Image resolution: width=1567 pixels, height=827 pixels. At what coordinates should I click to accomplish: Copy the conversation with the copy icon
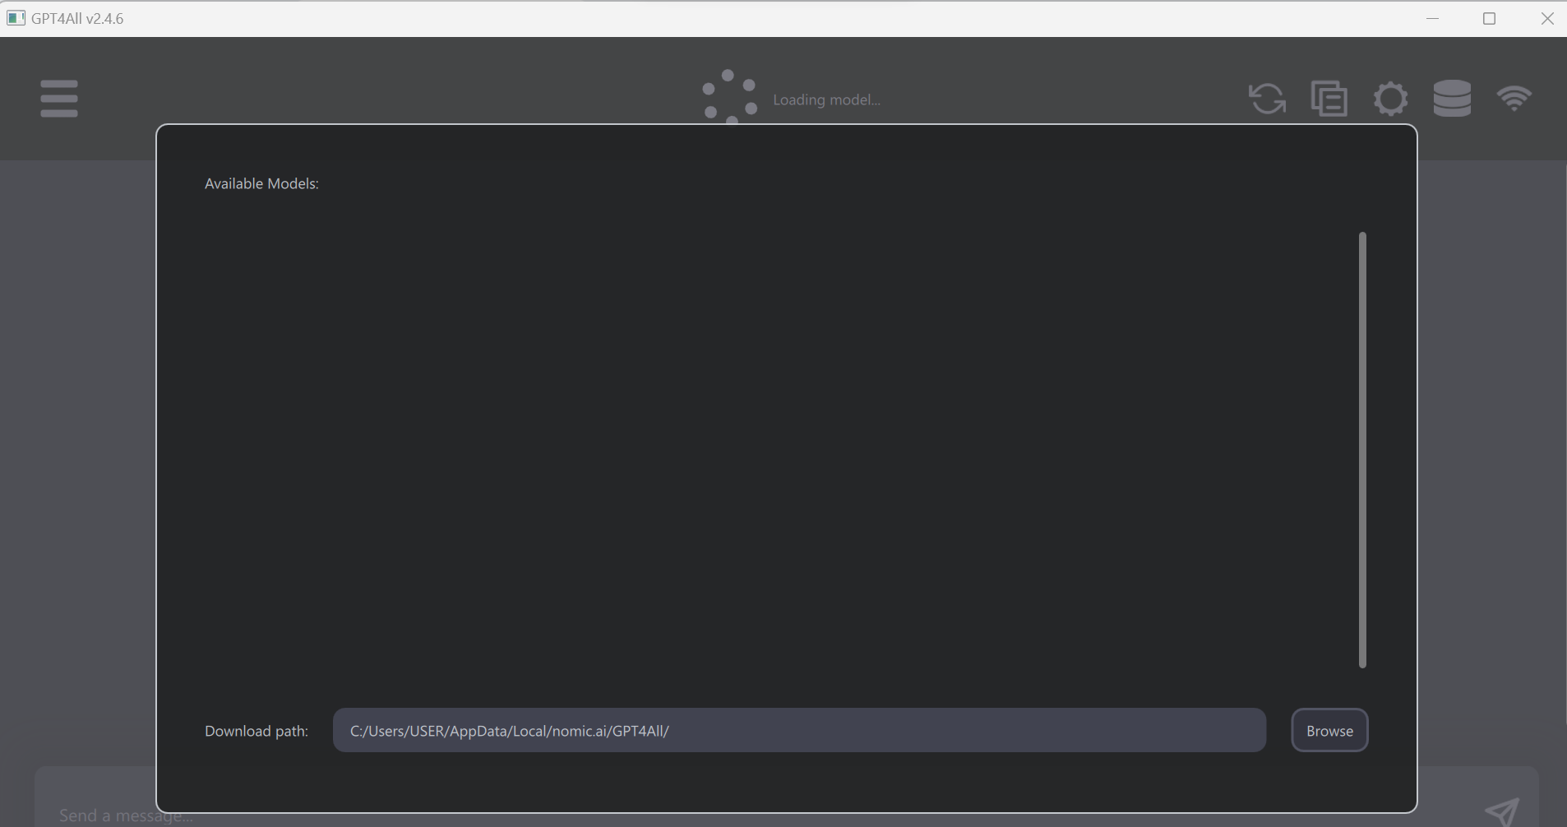pyautogui.click(x=1328, y=98)
